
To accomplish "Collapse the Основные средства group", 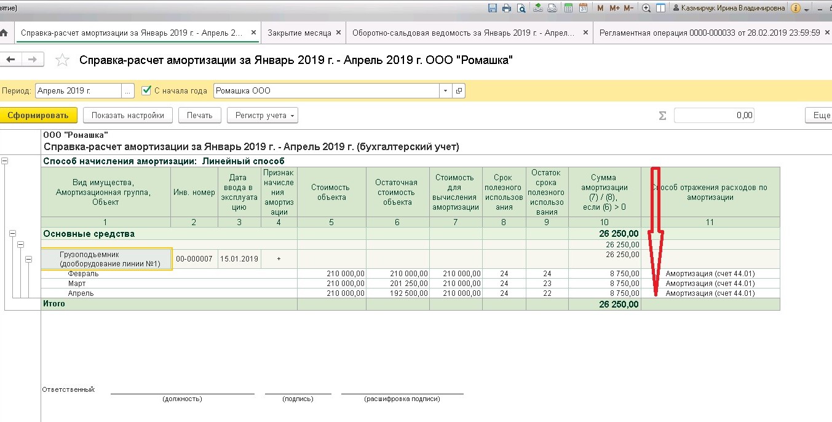I will click(13, 234).
